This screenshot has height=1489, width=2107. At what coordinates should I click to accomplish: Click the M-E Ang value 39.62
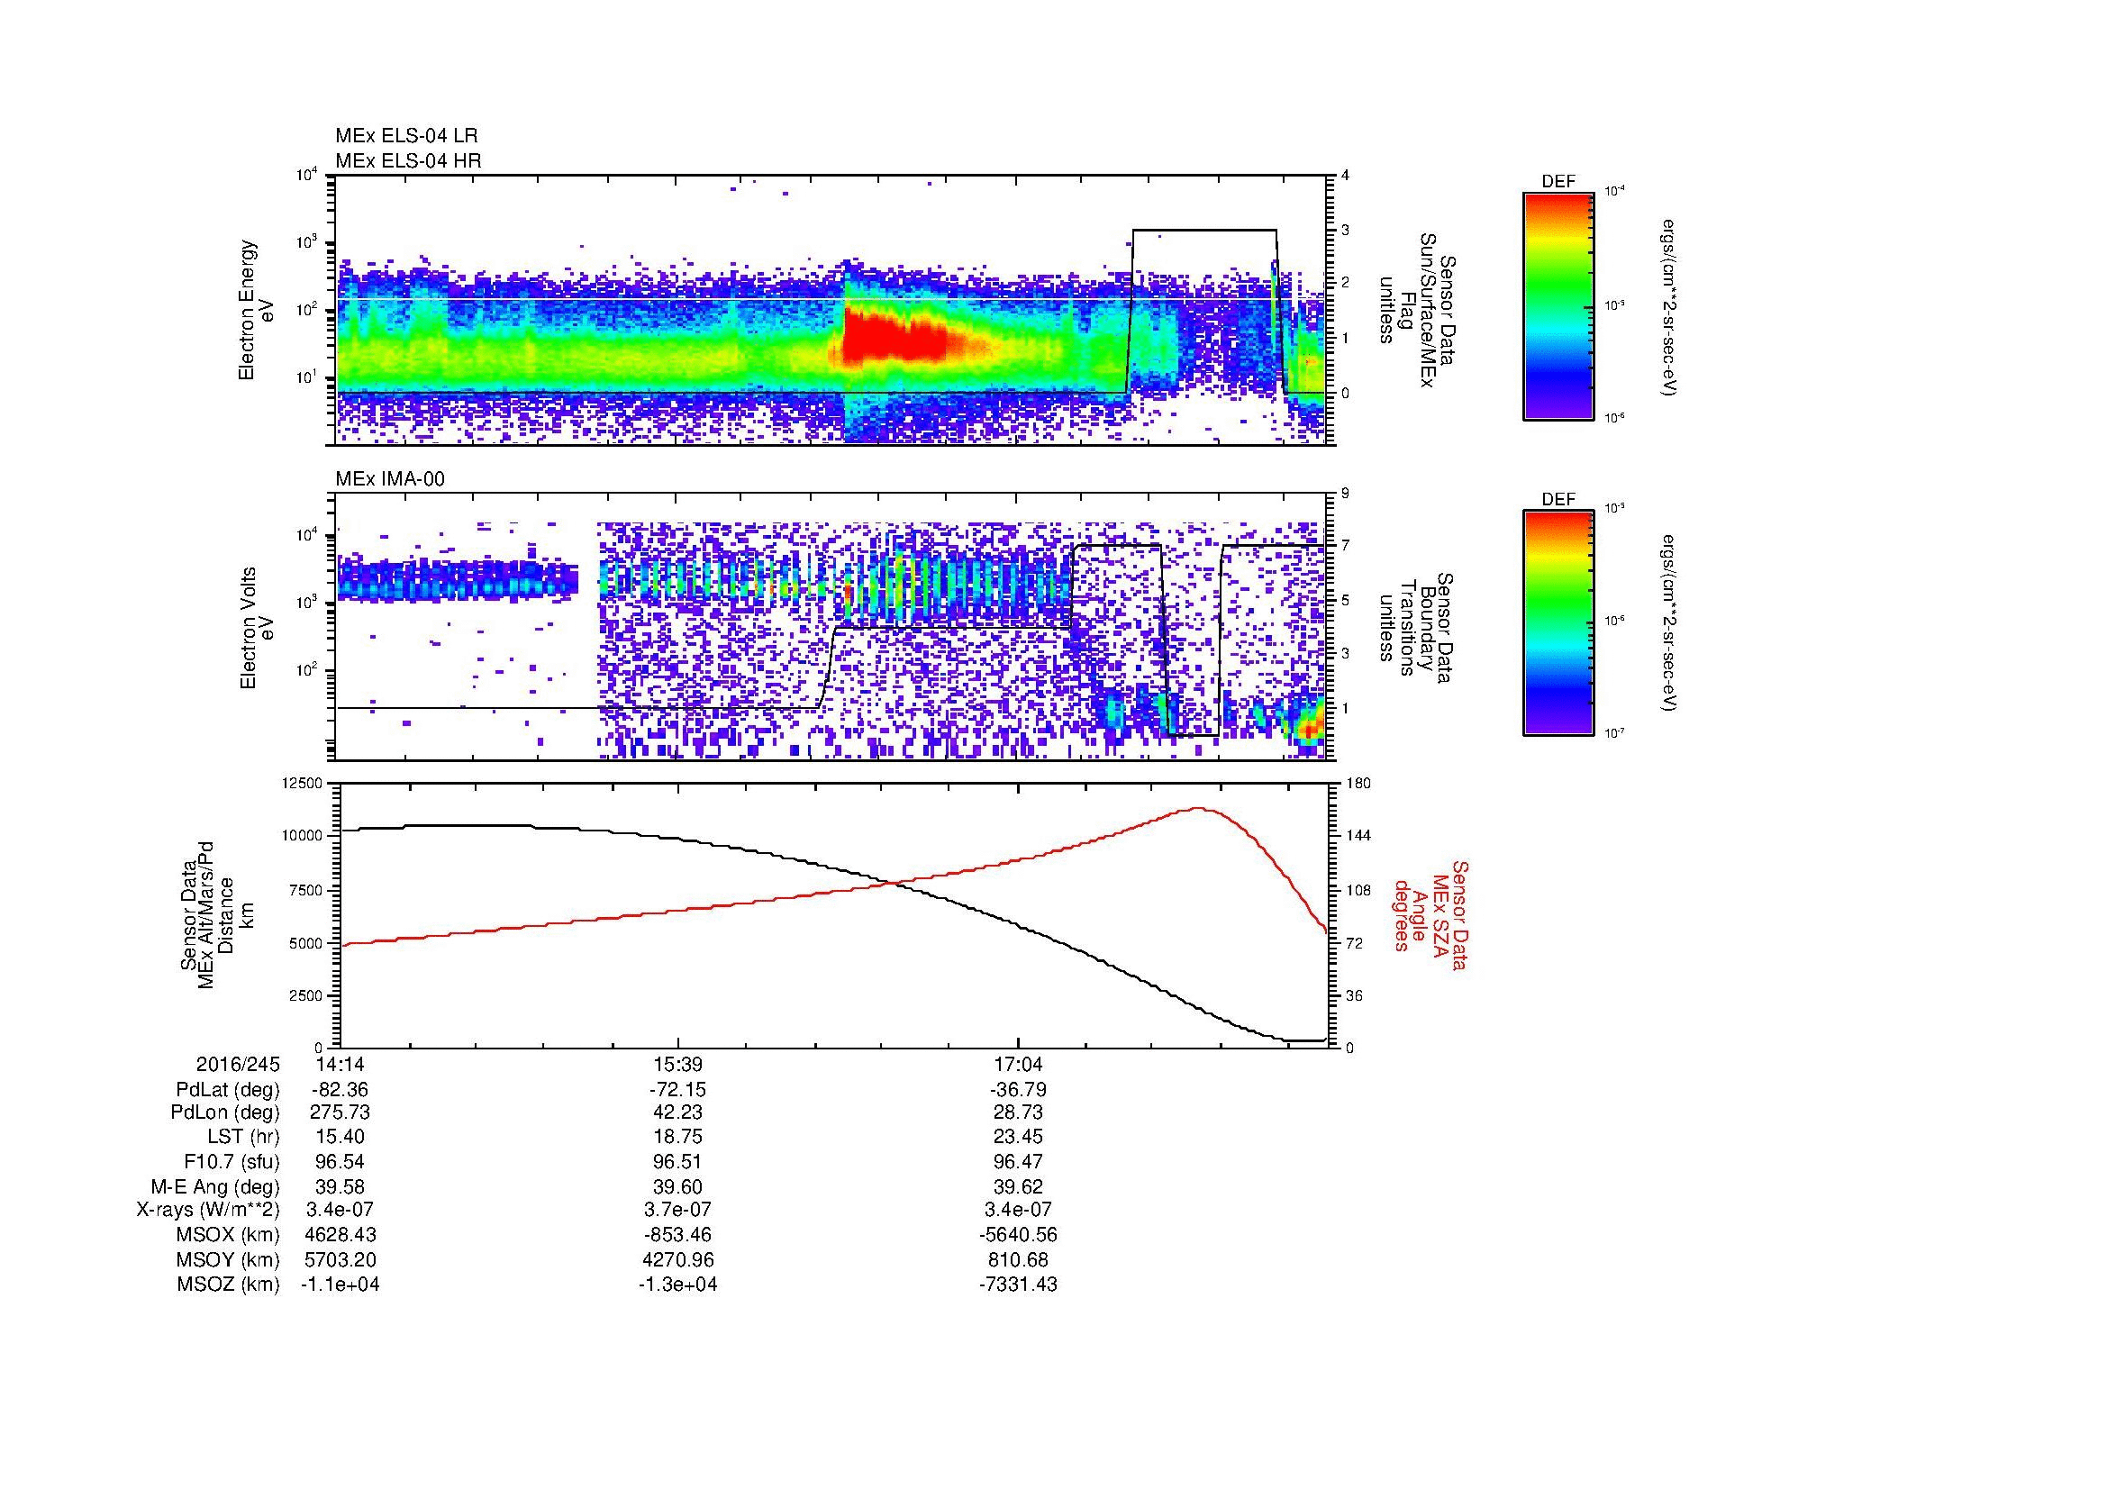click(x=1019, y=1187)
